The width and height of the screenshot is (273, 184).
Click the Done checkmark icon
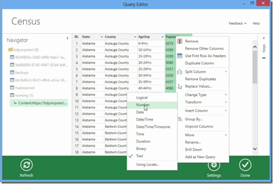(245, 165)
